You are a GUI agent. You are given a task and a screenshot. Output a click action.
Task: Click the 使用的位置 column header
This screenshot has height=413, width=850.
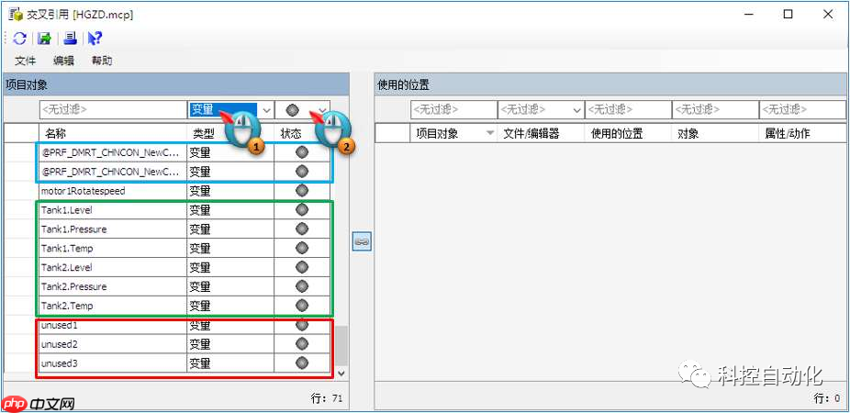click(x=628, y=133)
